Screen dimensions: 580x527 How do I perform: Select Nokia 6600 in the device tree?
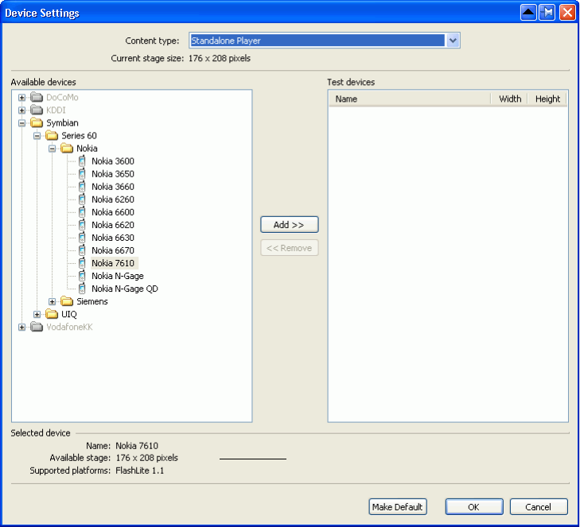[x=112, y=212]
